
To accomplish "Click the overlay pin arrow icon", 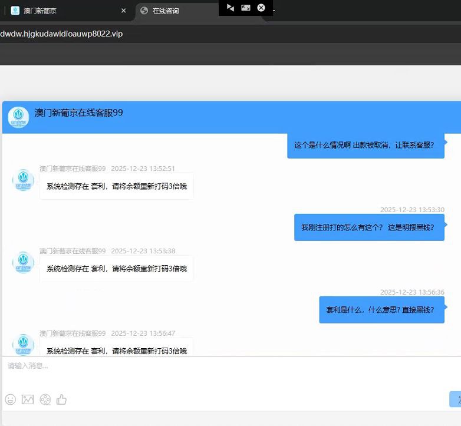I will coord(230,8).
